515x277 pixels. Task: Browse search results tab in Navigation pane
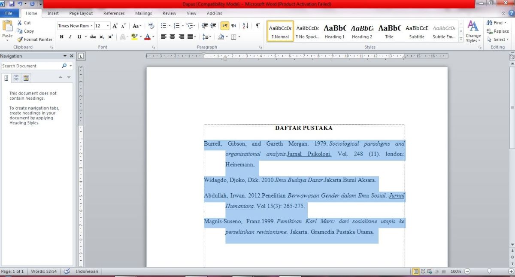[x=26, y=78]
